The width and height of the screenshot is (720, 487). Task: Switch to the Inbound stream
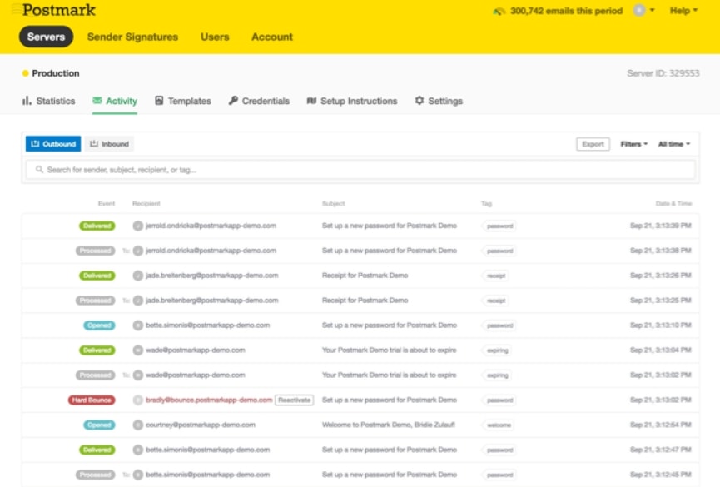109,144
